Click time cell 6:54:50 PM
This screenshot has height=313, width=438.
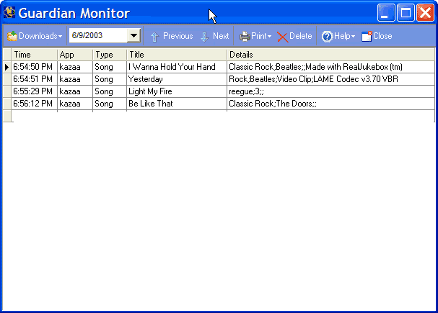coord(35,67)
